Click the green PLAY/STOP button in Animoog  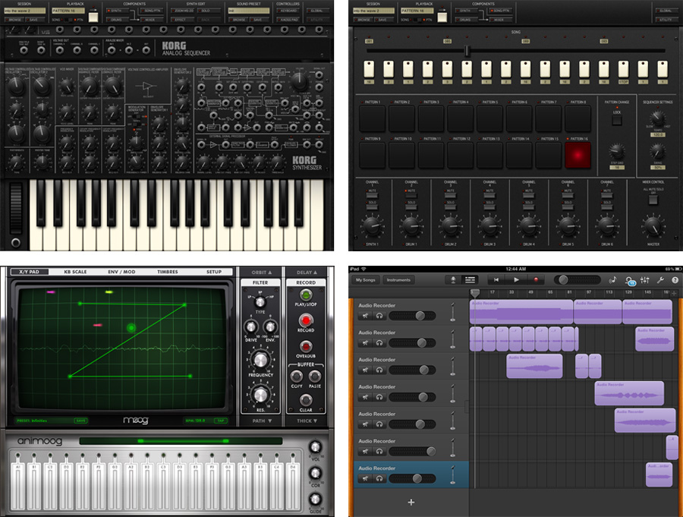[x=306, y=295]
